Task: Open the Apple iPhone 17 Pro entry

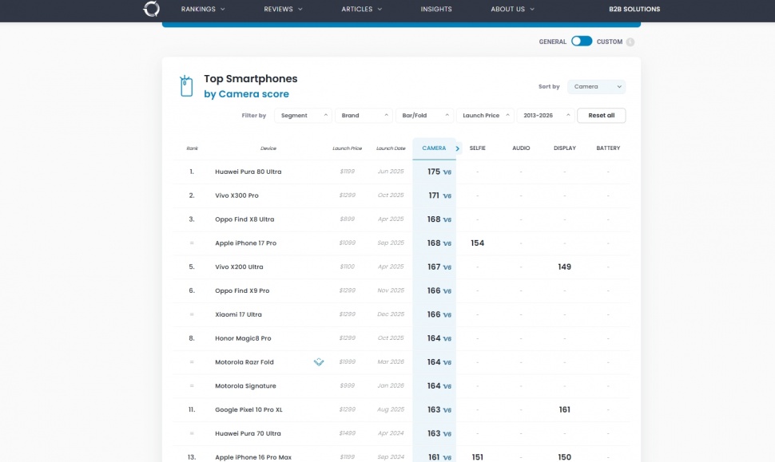Action: click(x=245, y=243)
